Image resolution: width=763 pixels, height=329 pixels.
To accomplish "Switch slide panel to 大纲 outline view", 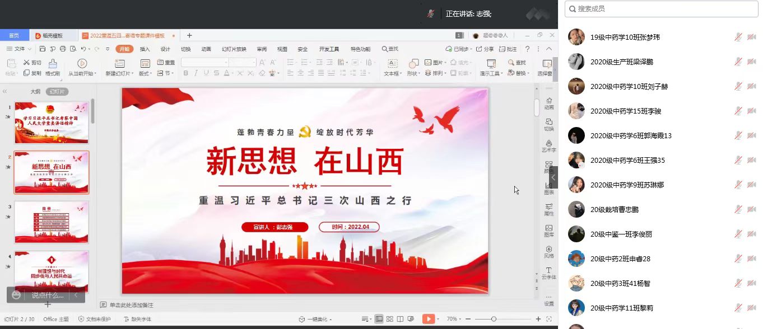I will pos(35,92).
